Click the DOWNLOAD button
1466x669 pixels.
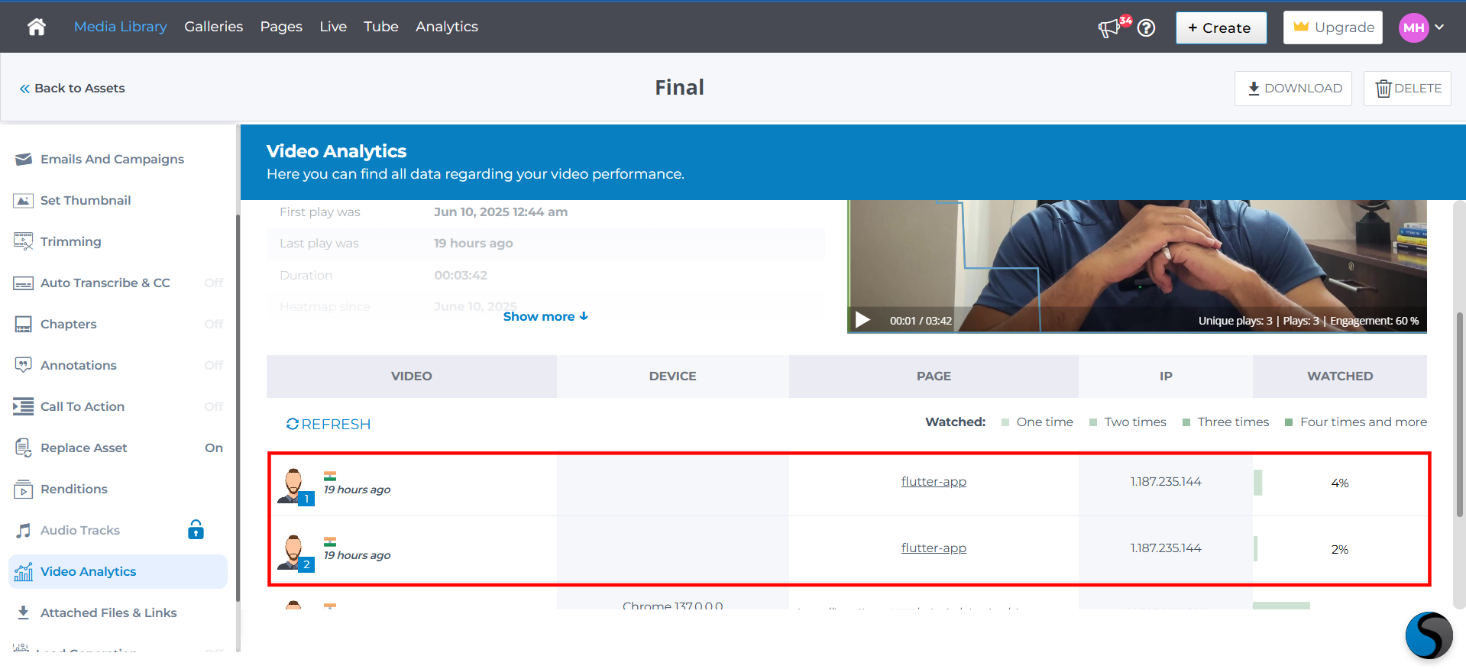[x=1293, y=89]
